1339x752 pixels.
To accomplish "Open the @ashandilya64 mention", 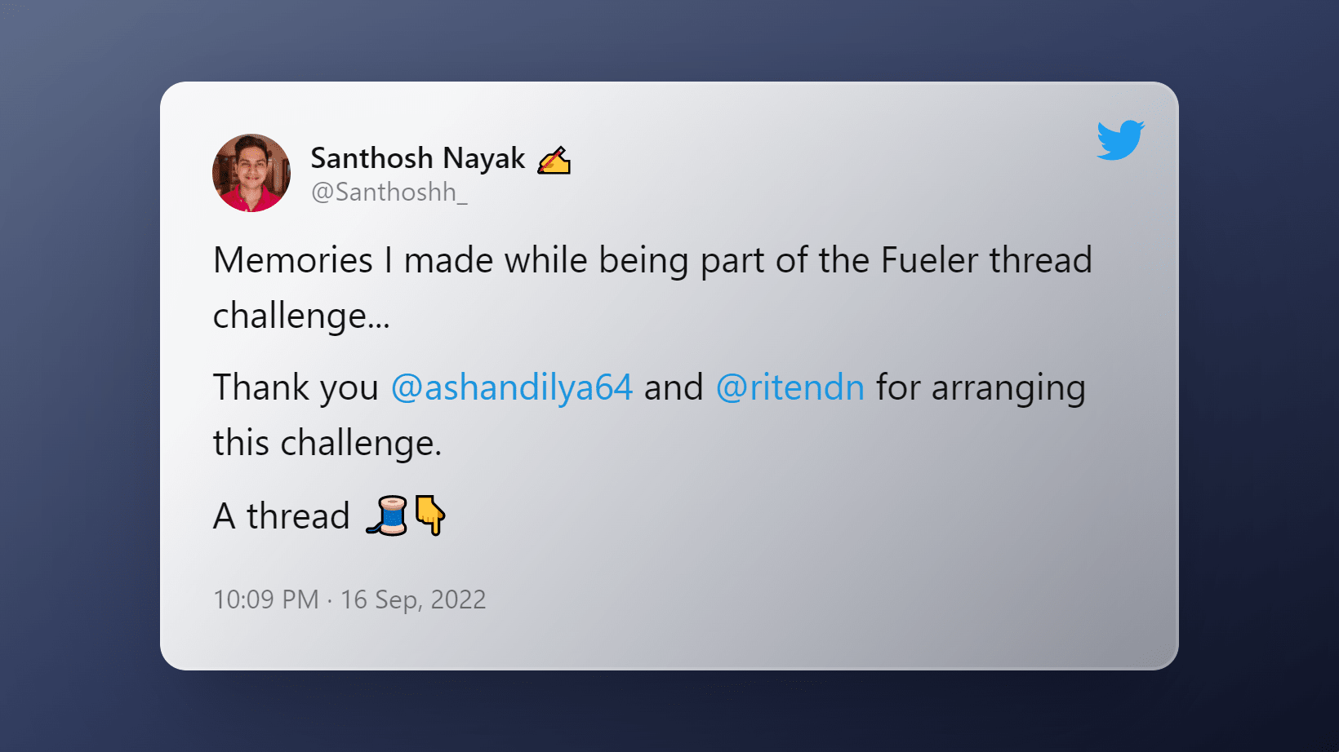I will [x=512, y=387].
